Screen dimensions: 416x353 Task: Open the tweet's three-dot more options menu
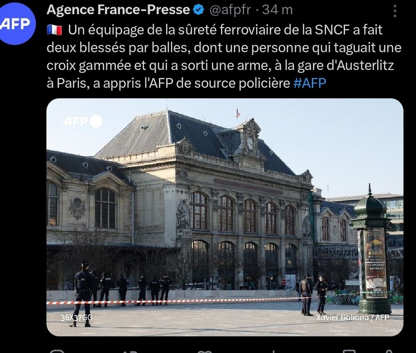coord(395,11)
